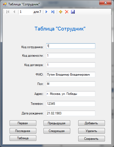This screenshot has height=147, width=114.
Task: Click the application icon in title bar
Action: pyautogui.click(x=5, y=4)
